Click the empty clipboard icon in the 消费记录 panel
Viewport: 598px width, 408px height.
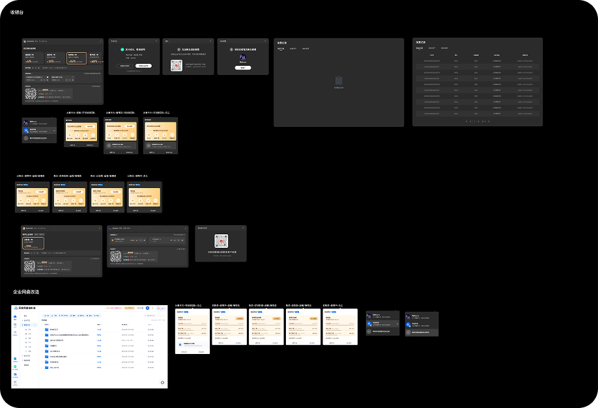point(339,81)
